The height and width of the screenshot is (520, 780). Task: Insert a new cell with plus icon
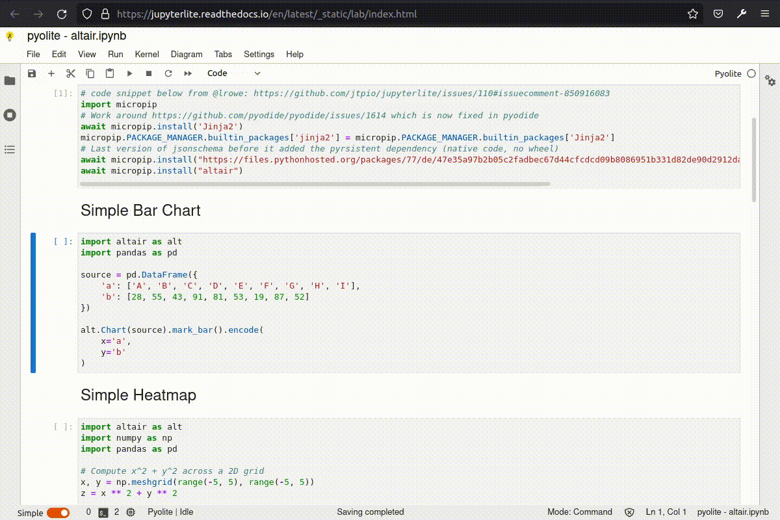[x=51, y=73]
